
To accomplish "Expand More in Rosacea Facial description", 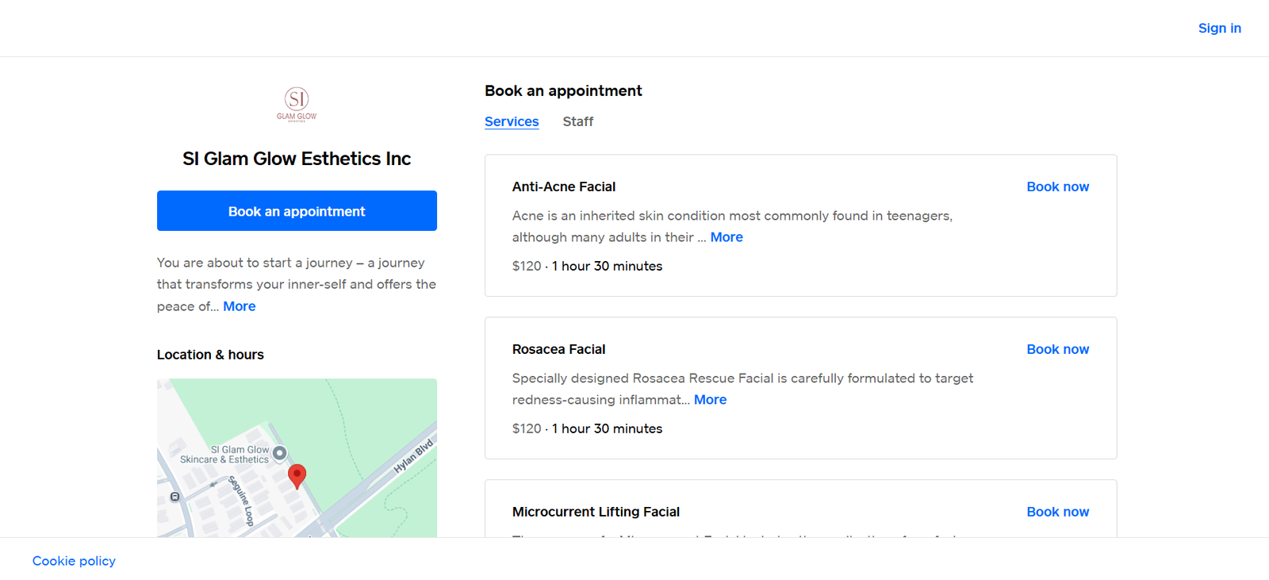I will point(710,400).
